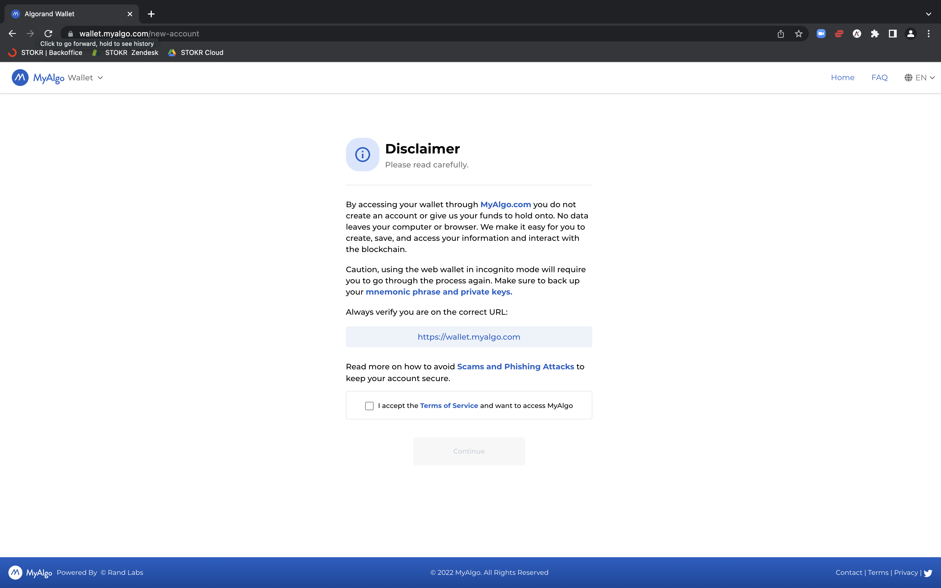
Task: Open the Twitter icon in footer
Action: pos(928,573)
